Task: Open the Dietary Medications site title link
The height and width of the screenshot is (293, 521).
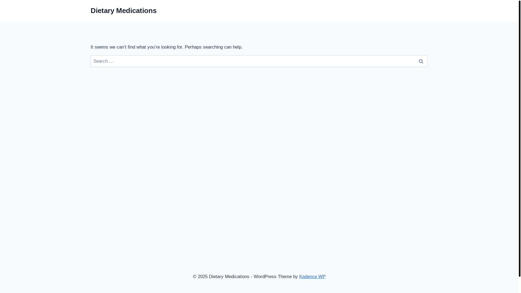Action: pyautogui.click(x=123, y=11)
